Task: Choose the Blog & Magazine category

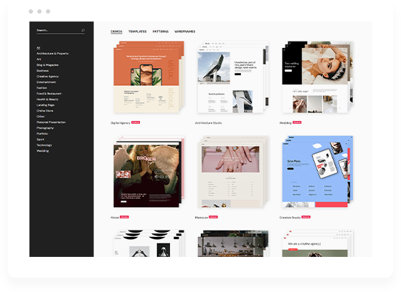Action: [47, 65]
